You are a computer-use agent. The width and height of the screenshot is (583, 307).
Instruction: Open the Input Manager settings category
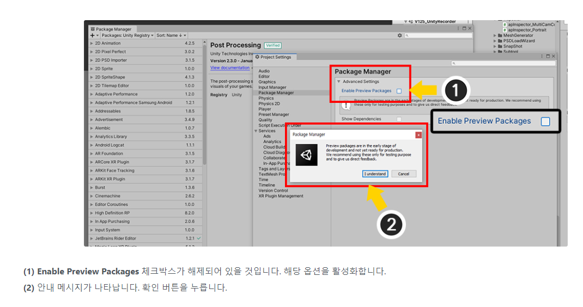click(x=272, y=87)
